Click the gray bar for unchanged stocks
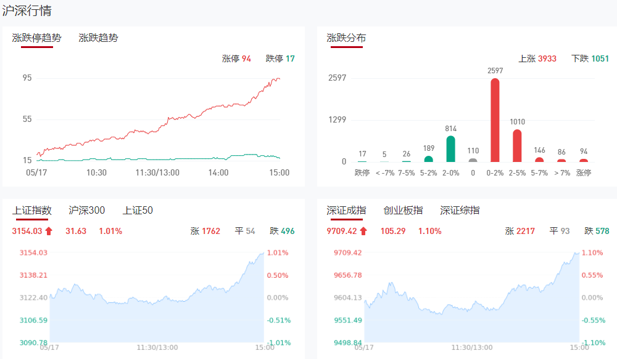The image size is (617, 359). [x=473, y=160]
